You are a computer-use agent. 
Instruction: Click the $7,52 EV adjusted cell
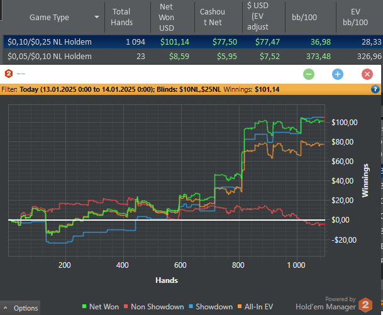click(270, 57)
